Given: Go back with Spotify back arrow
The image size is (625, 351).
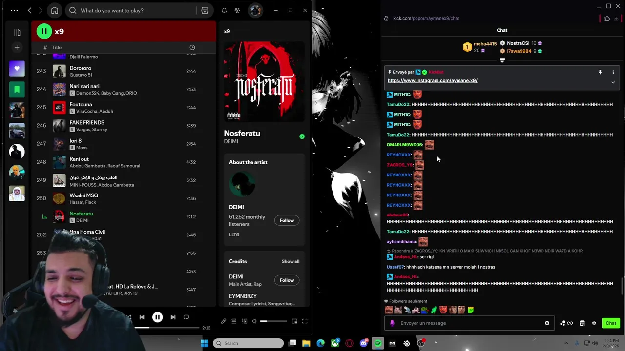Looking at the screenshot, I should coord(30,10).
